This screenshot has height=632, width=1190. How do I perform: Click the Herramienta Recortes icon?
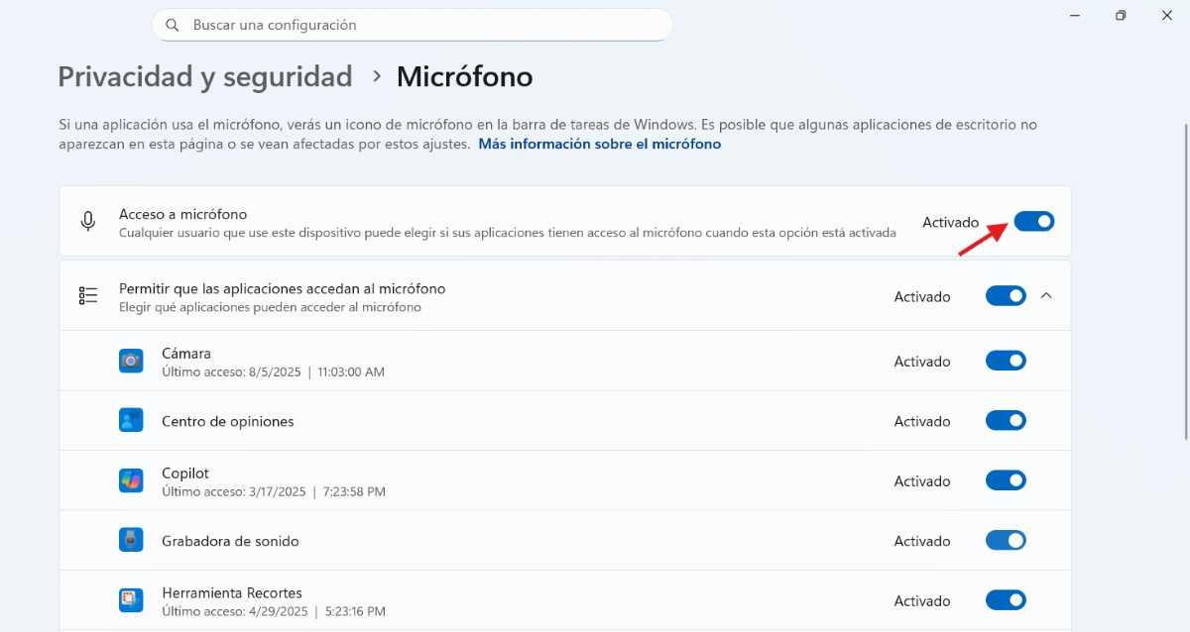tap(131, 600)
